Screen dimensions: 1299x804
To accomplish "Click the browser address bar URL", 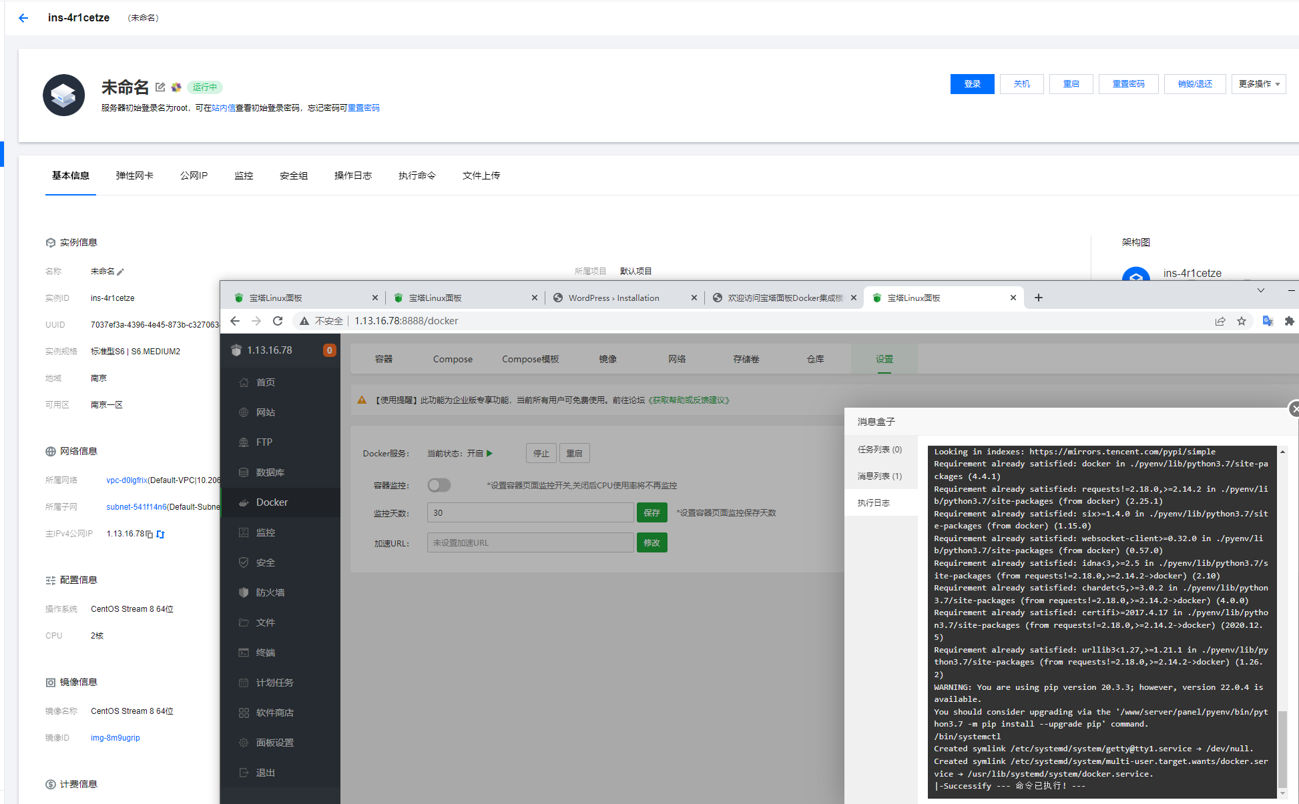I will pos(407,321).
